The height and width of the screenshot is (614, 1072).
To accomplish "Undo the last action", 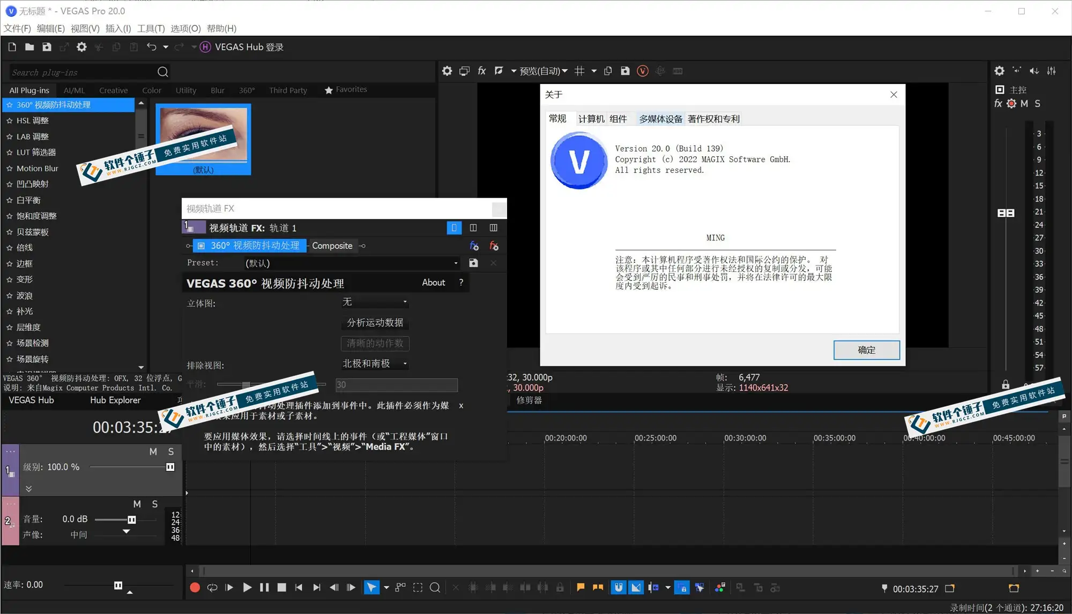I will point(152,47).
